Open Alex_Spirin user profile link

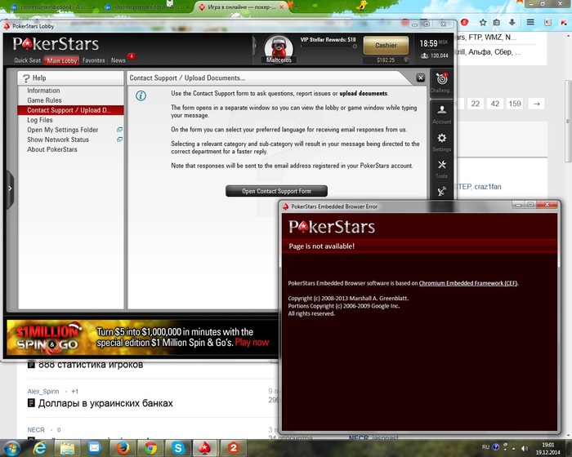pyautogui.click(x=43, y=392)
